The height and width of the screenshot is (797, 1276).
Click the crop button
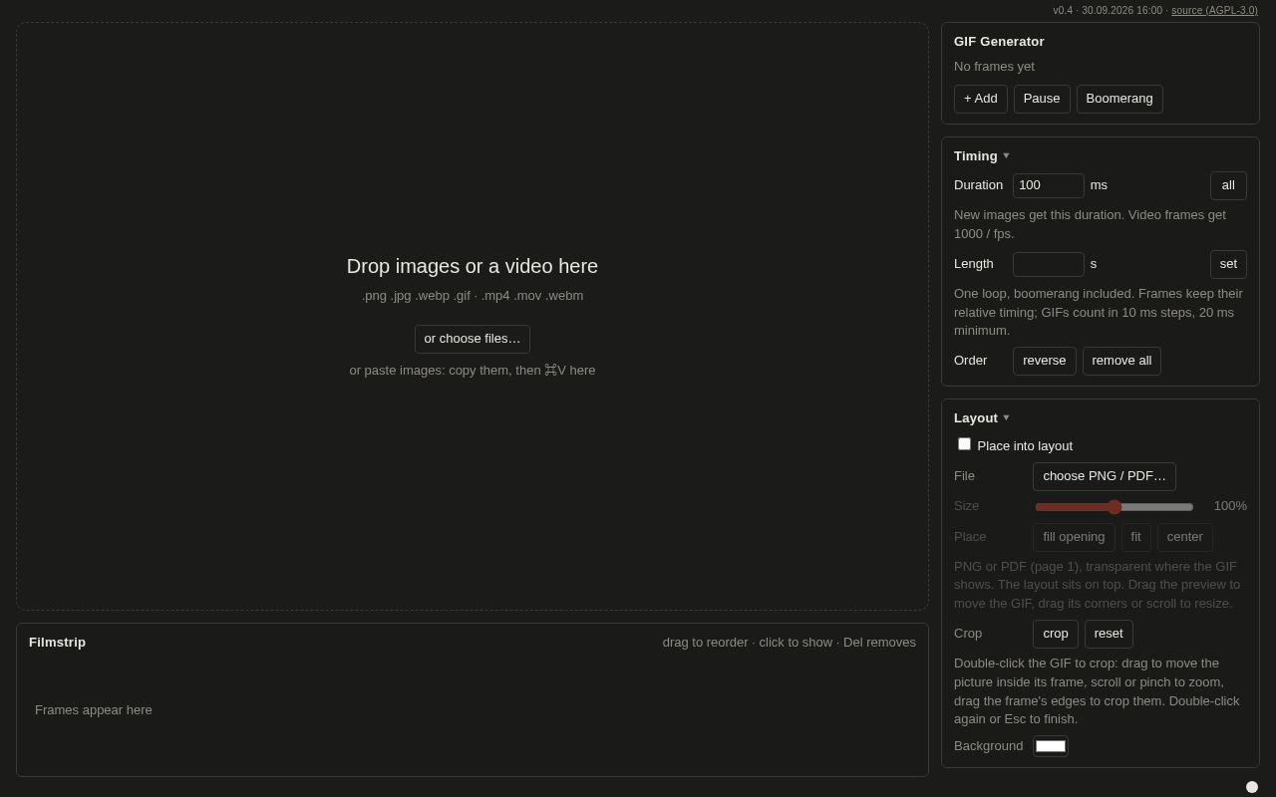pos(1055,634)
